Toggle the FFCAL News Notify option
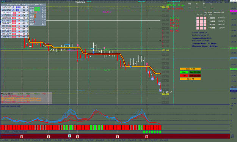The height and width of the screenshot is (142, 237). (x=37, y=94)
